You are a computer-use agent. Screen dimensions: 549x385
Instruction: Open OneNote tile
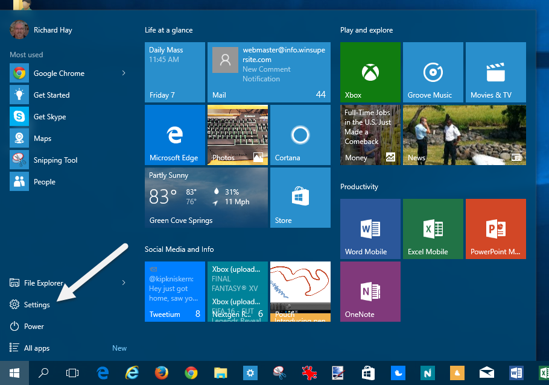coord(370,292)
